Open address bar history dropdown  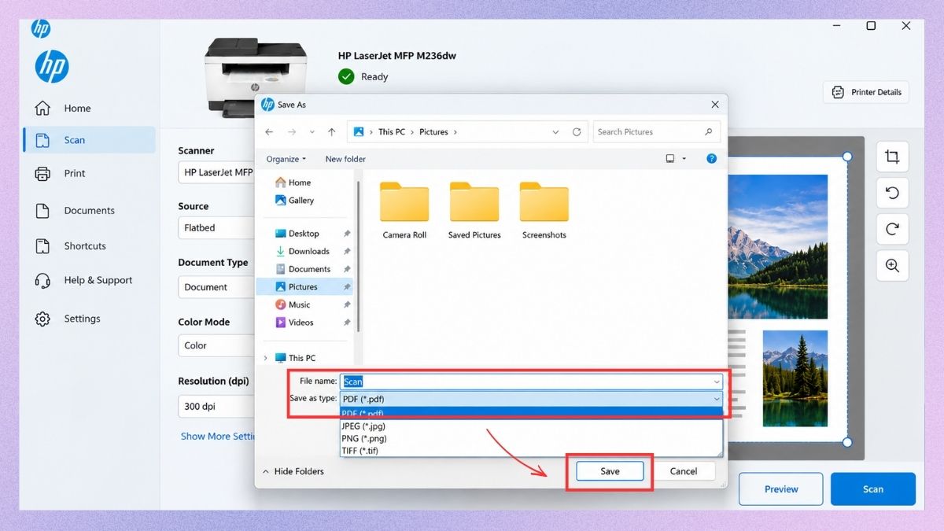tap(556, 132)
